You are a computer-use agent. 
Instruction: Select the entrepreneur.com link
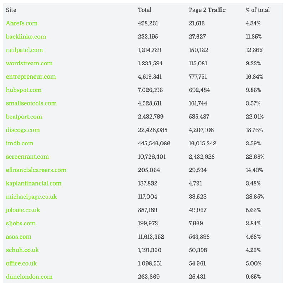click(x=31, y=77)
